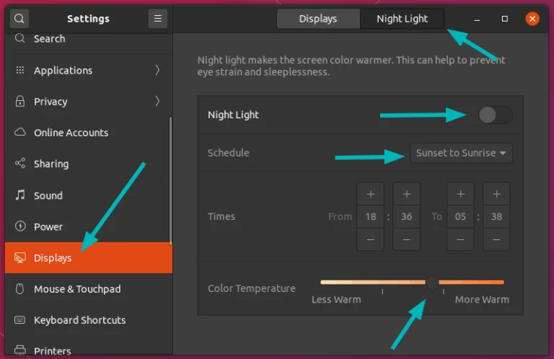Expand the Privacy submenu chevron
Screen dimensions: 554x359
click(x=157, y=102)
